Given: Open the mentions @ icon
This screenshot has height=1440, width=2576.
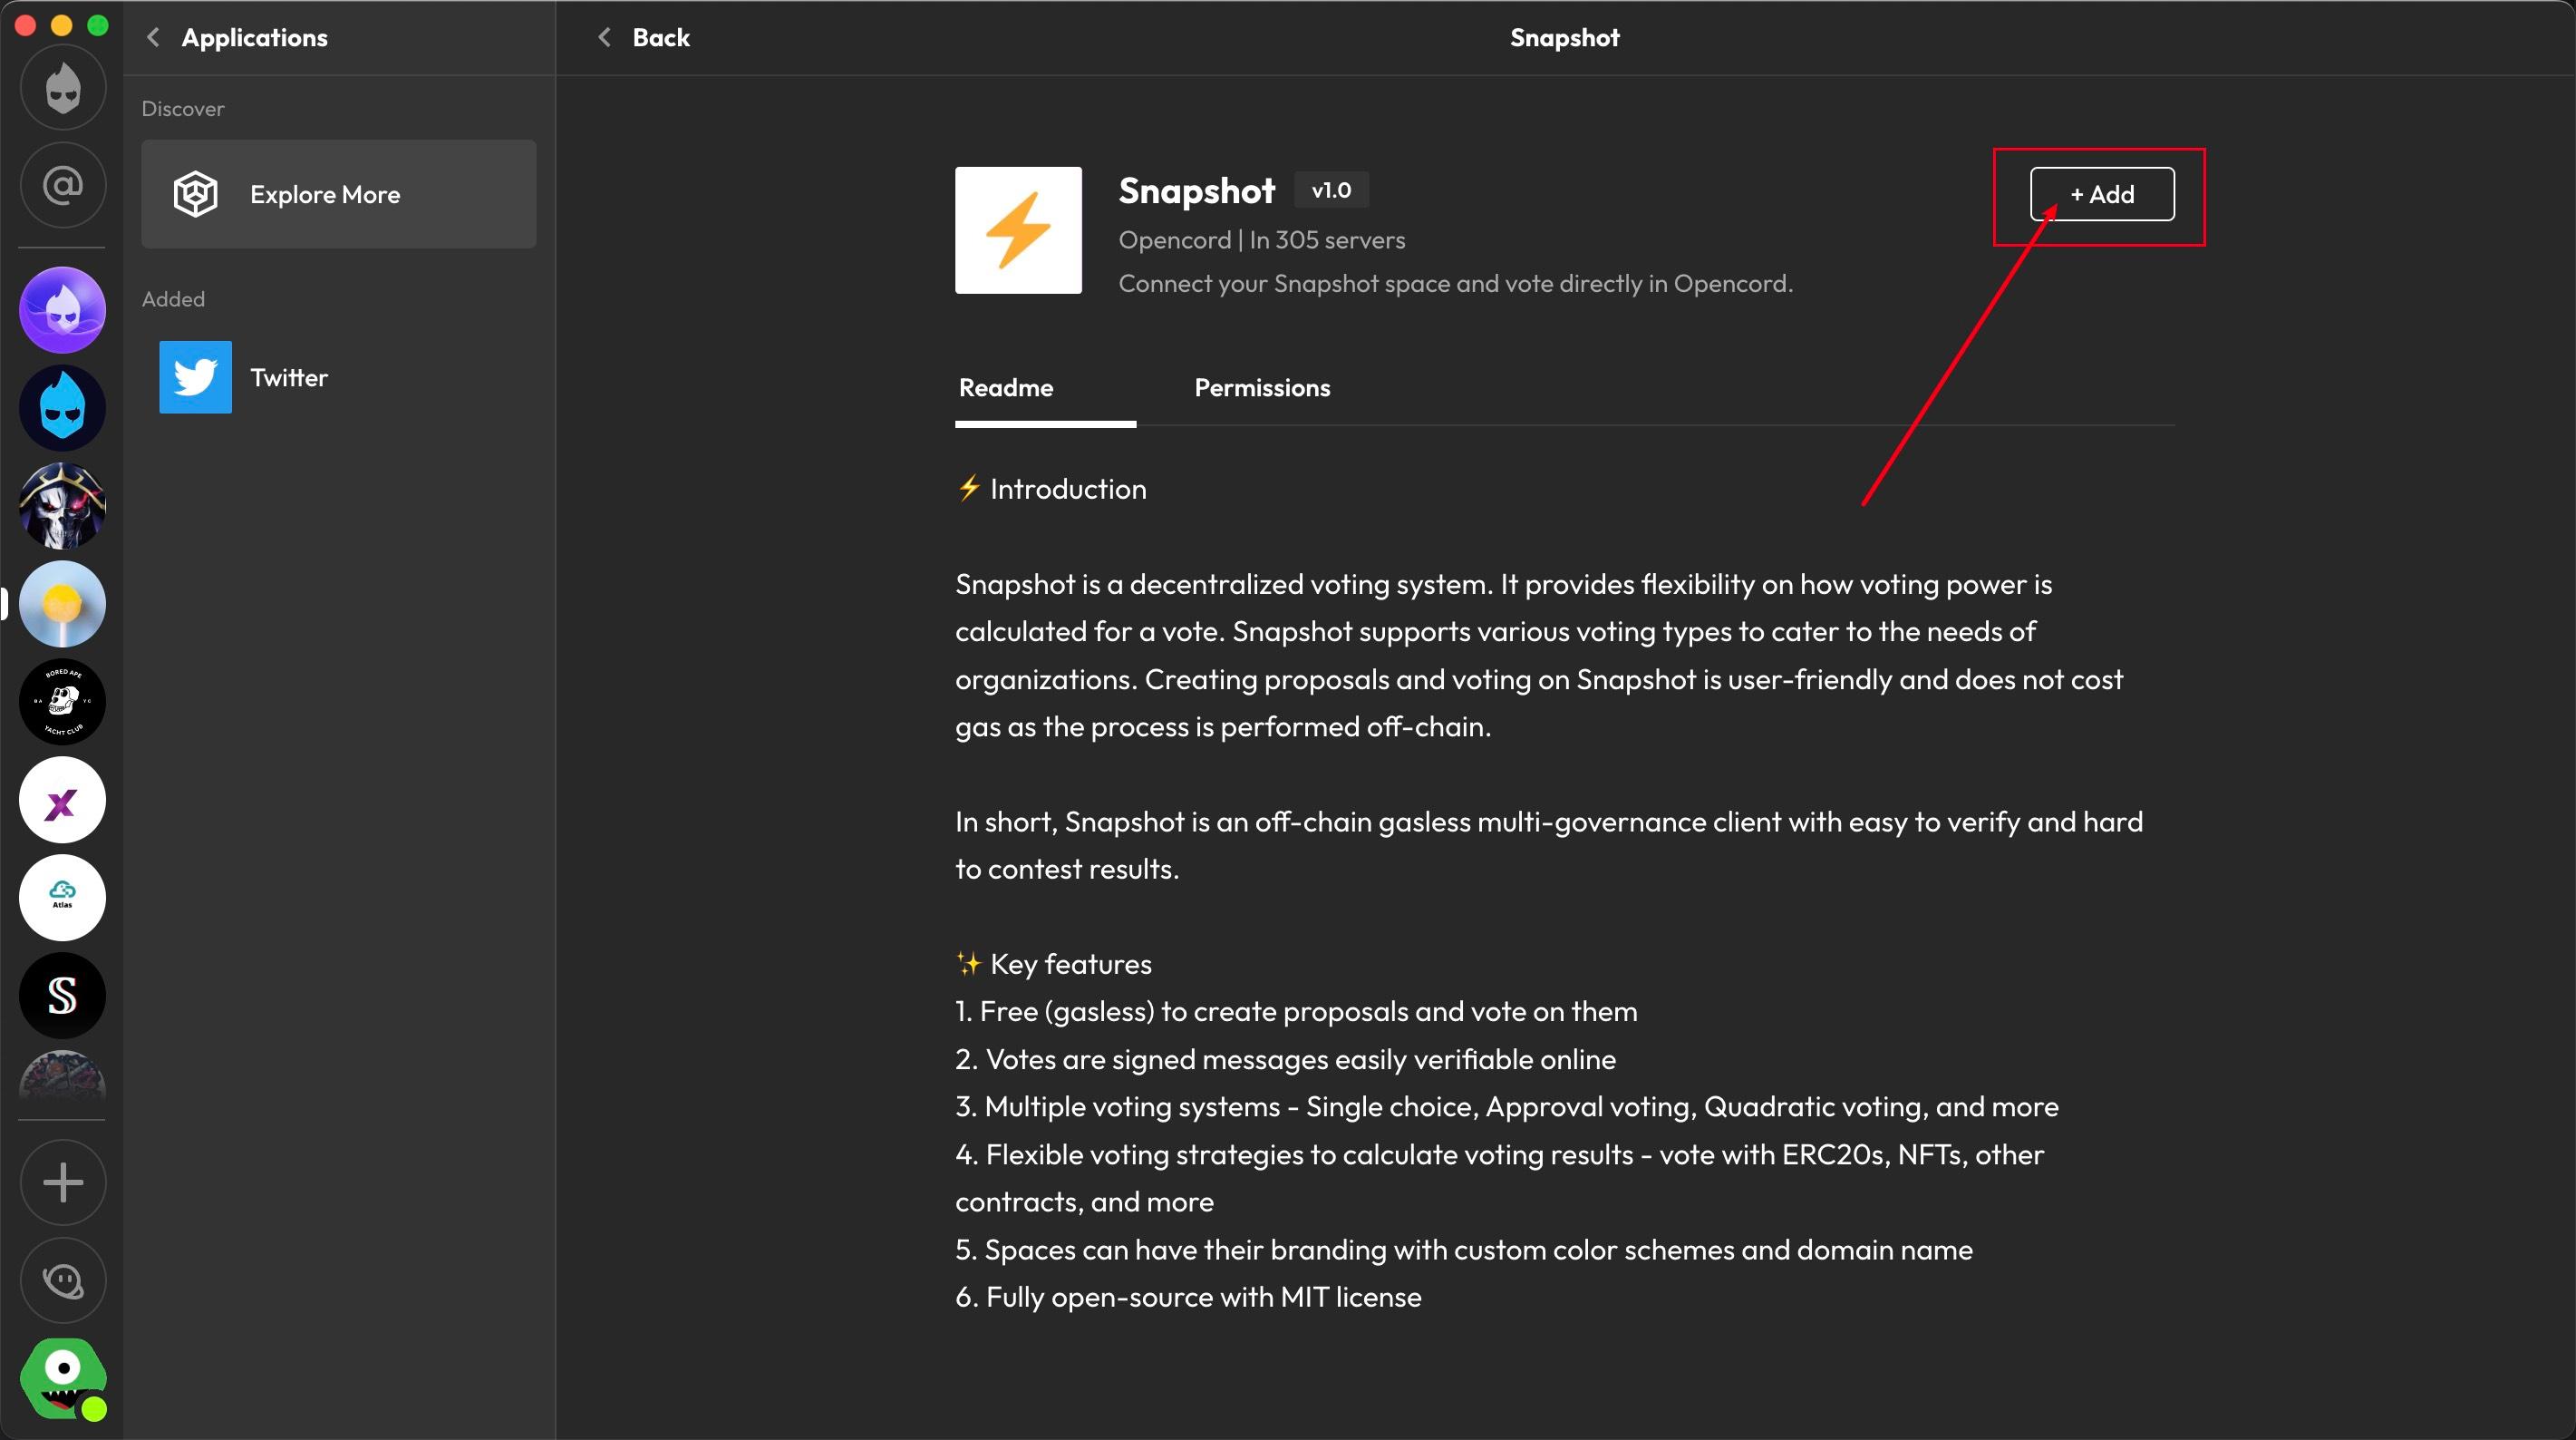Looking at the screenshot, I should click(x=63, y=185).
